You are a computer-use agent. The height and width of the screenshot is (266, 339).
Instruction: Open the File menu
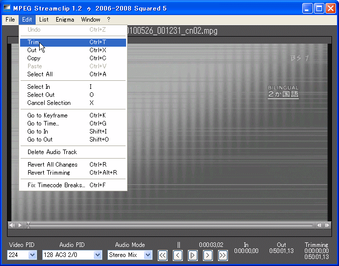(x=10, y=20)
